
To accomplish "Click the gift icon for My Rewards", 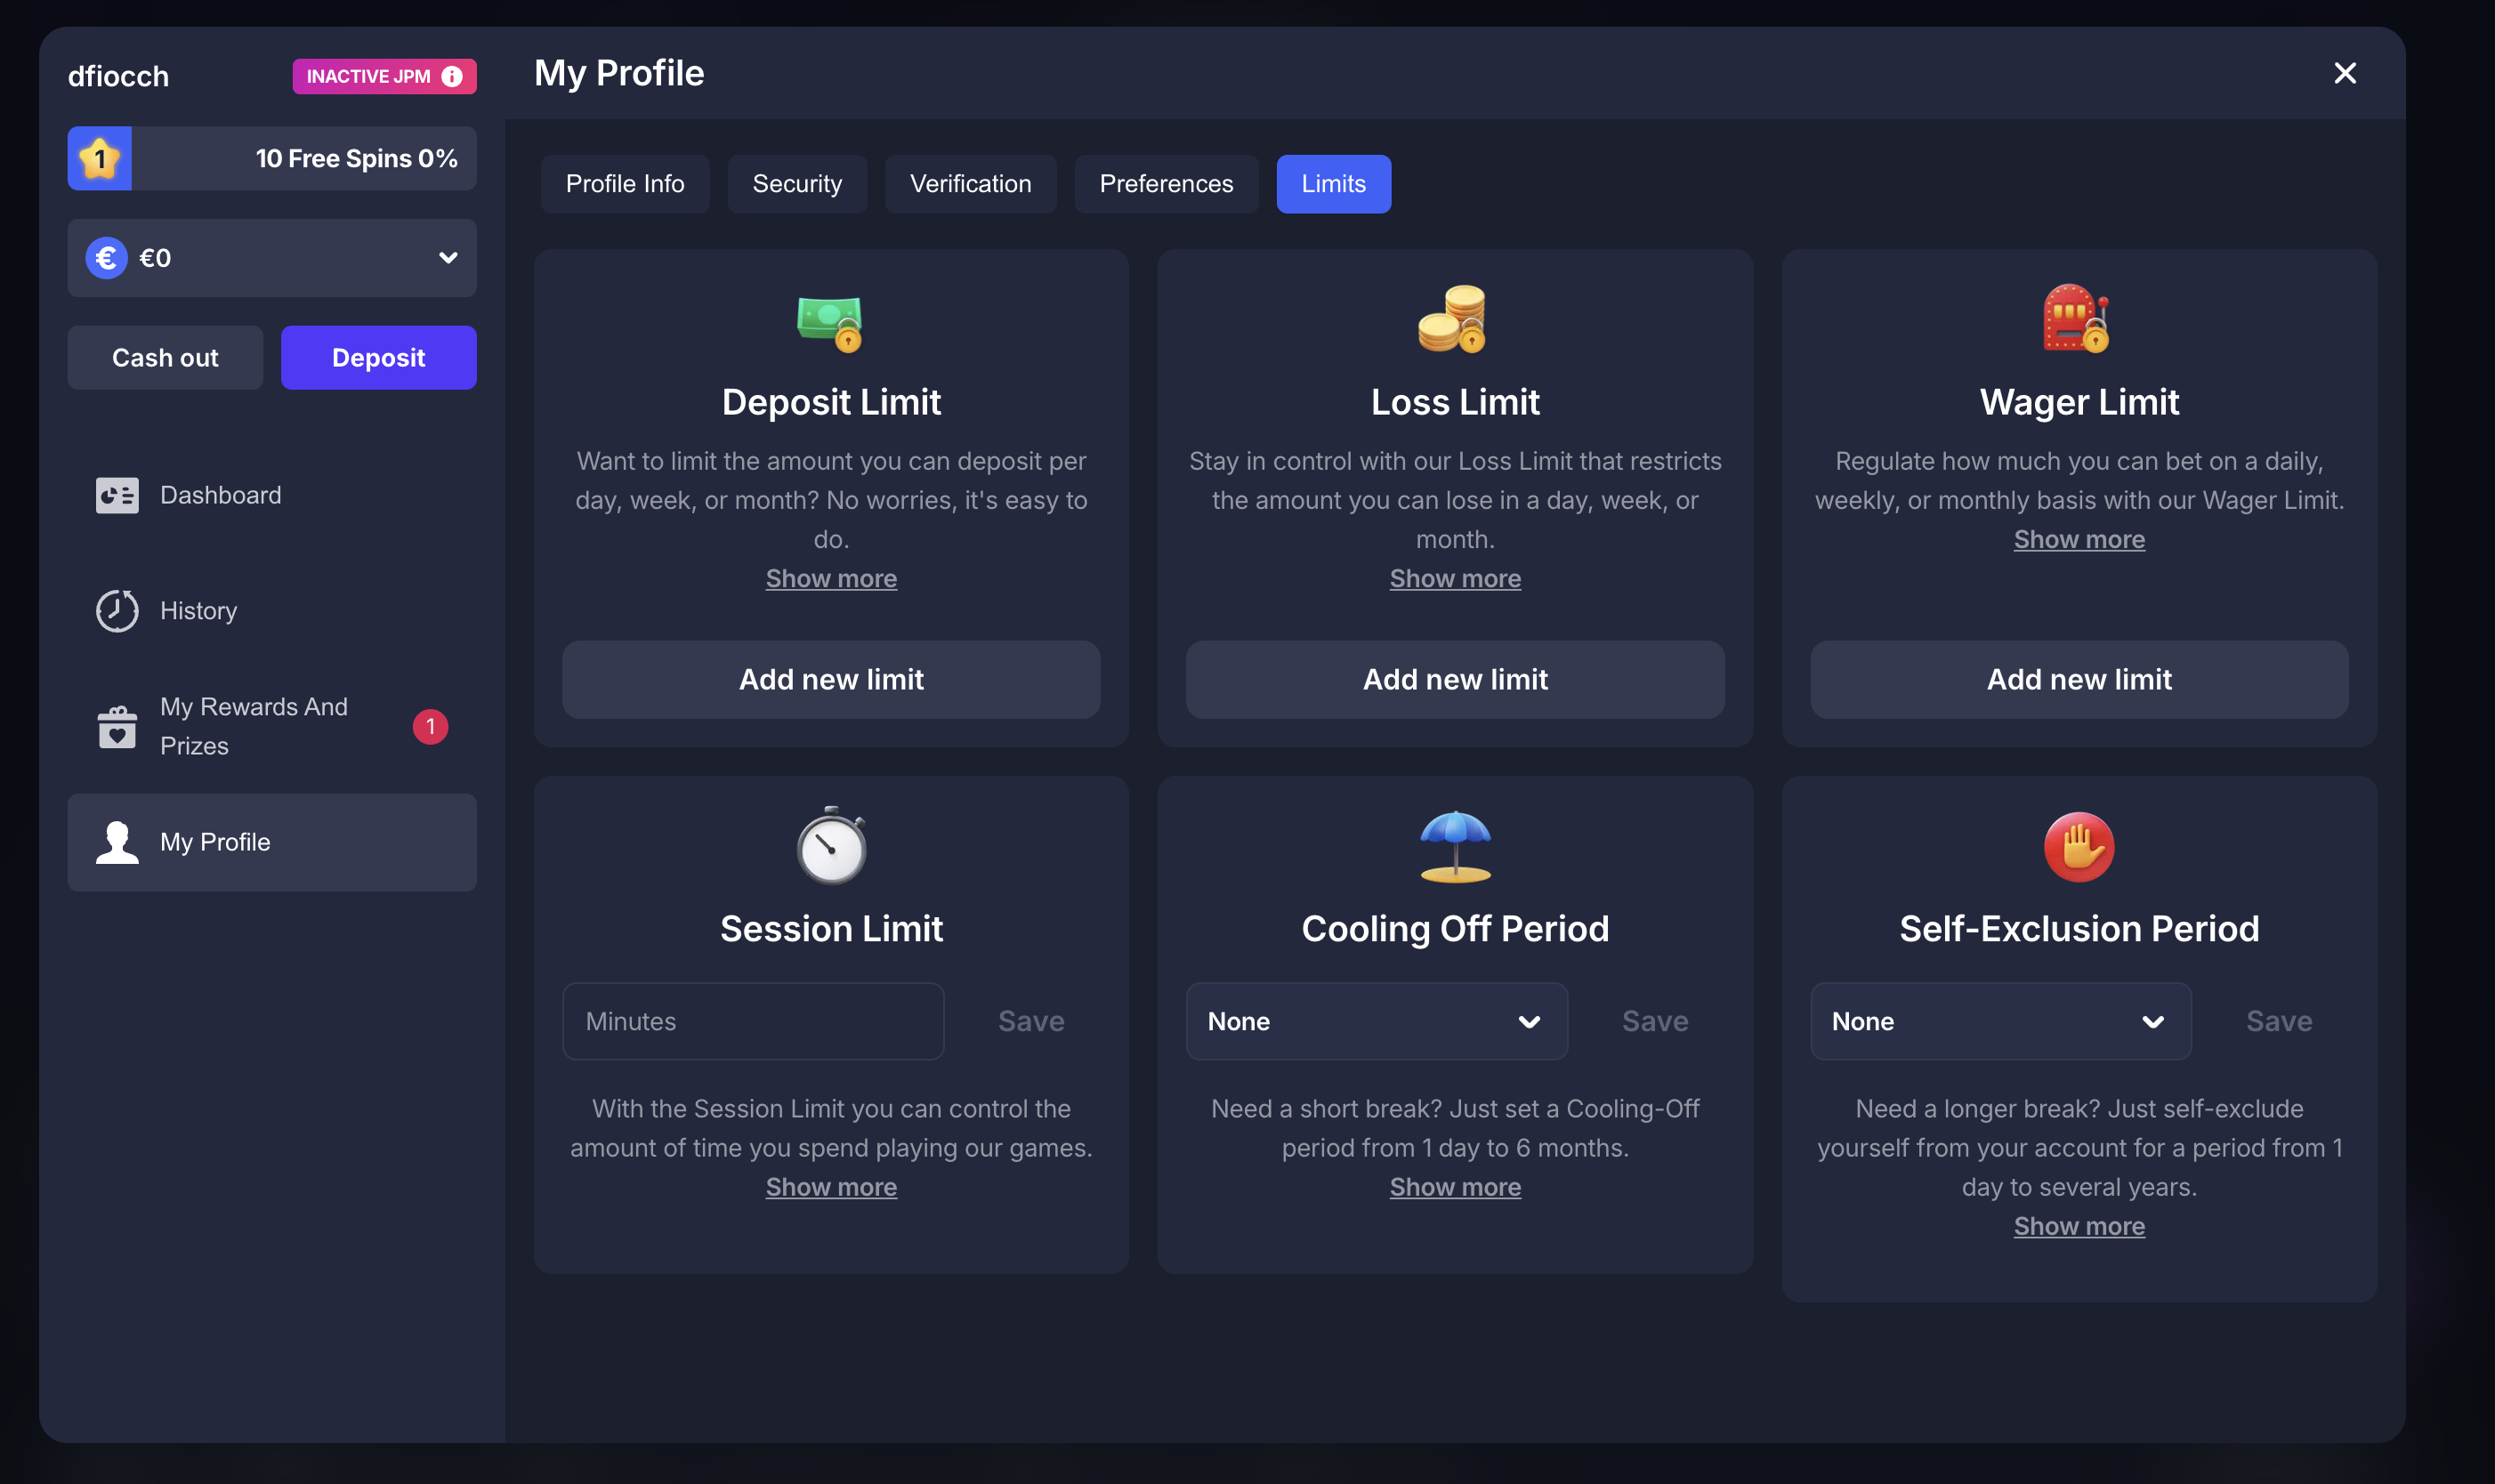I will click(x=117, y=727).
